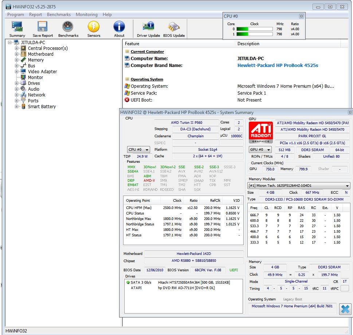Open the Monitoring menu
This screenshot has height=335, width=353.
point(87,15)
